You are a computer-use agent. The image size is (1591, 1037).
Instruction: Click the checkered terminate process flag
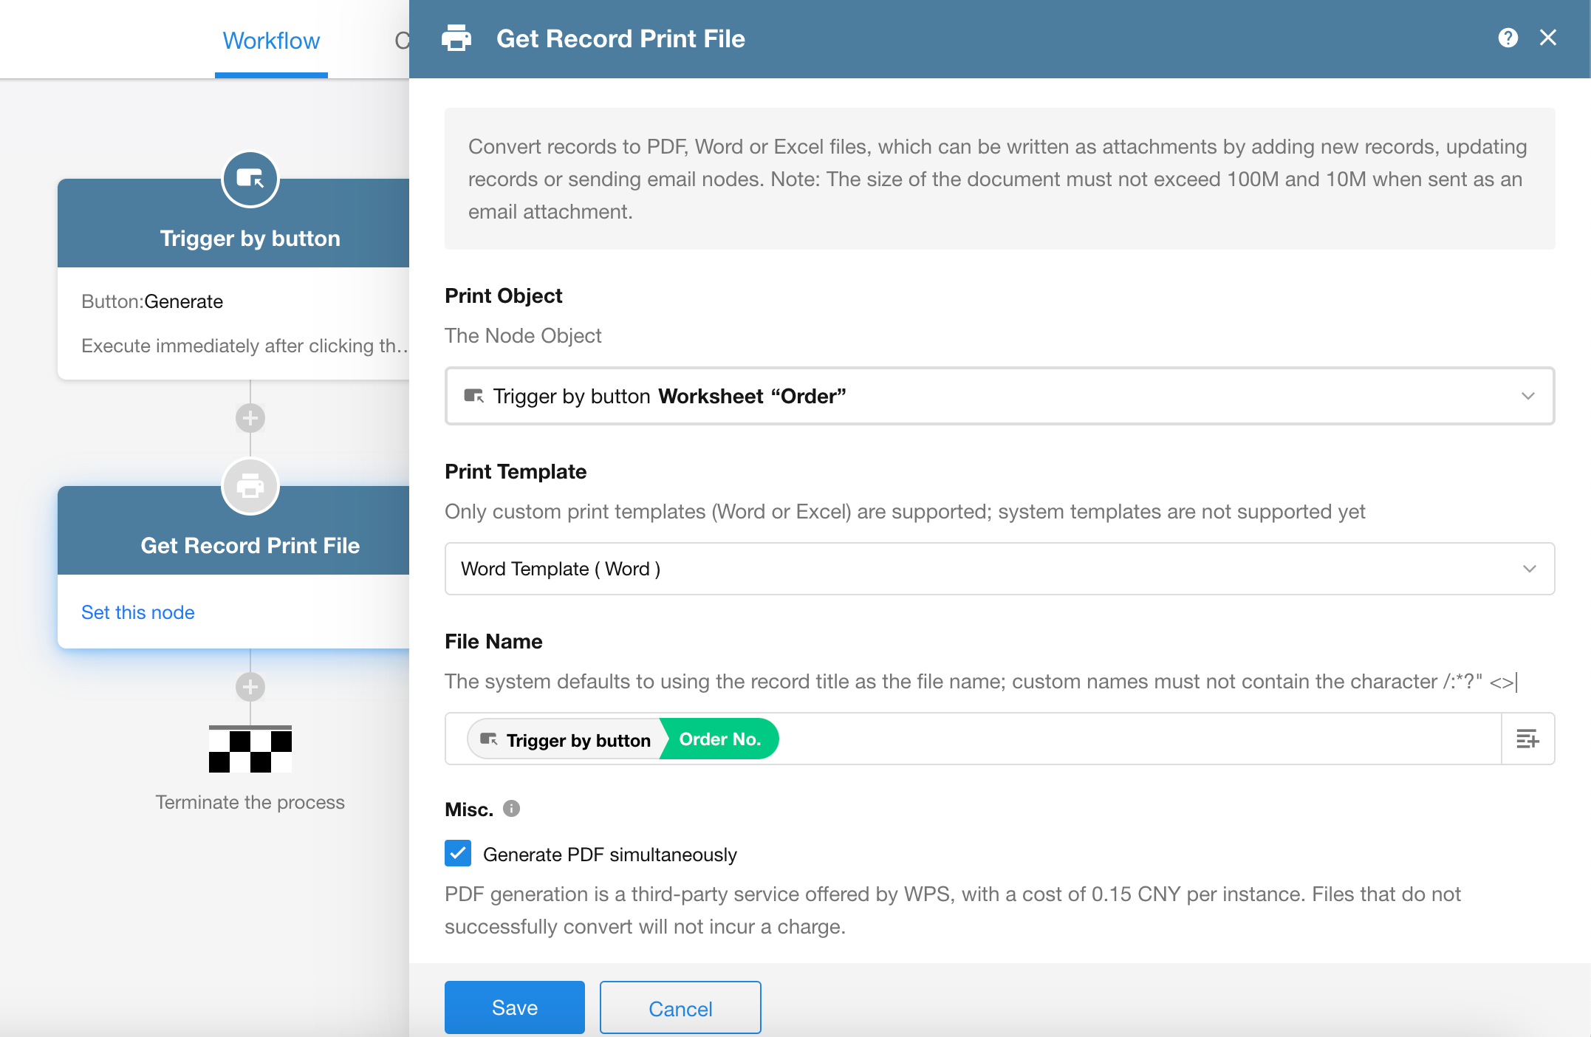click(250, 750)
